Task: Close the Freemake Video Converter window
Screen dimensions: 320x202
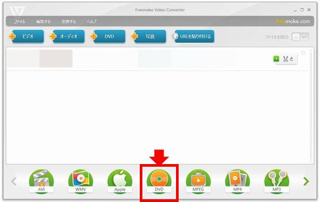Action: click(x=309, y=10)
